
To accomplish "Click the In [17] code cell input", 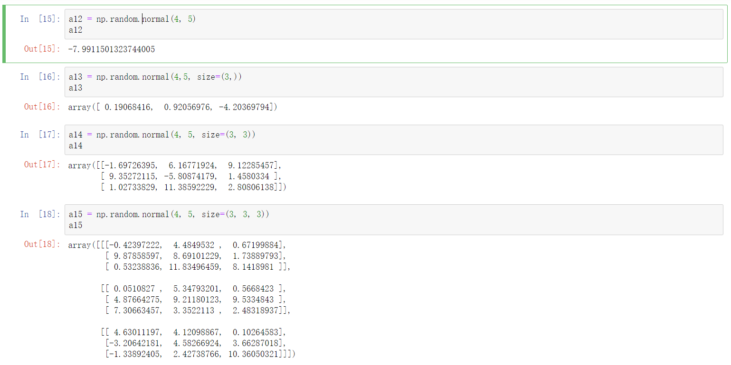I will click(x=394, y=140).
